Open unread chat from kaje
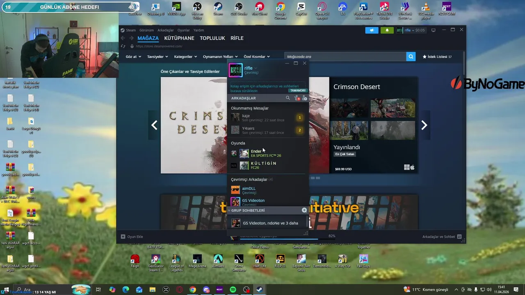 (267, 118)
